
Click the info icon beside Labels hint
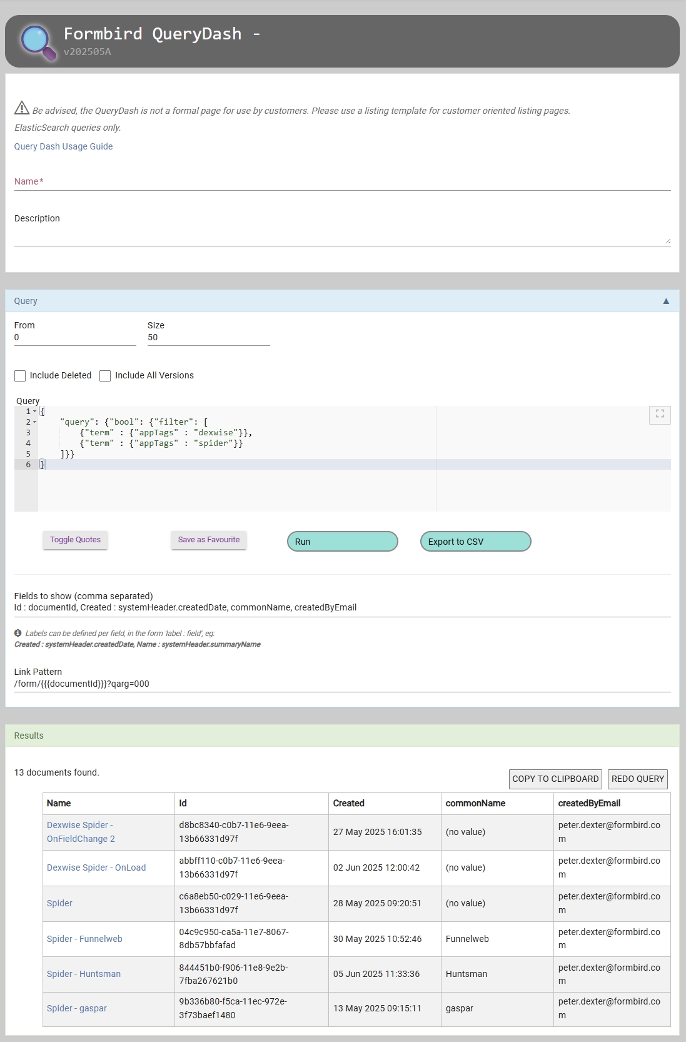[x=18, y=633]
